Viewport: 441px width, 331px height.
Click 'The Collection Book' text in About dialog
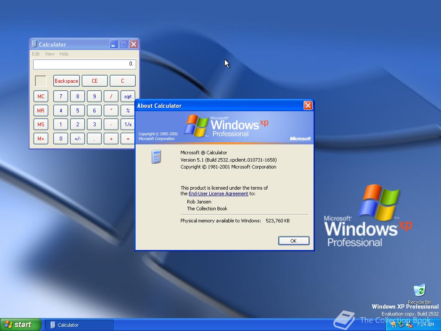coord(207,209)
